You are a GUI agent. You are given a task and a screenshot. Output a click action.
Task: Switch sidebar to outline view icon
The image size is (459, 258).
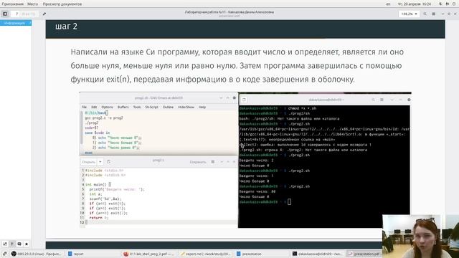pyautogui.click(x=12, y=244)
